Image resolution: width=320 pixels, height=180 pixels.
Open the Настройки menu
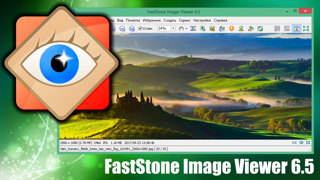pos(202,20)
